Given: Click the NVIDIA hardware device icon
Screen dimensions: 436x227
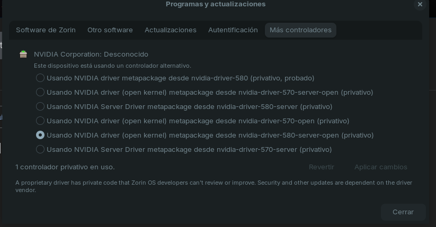Looking at the screenshot, I should 23,54.
